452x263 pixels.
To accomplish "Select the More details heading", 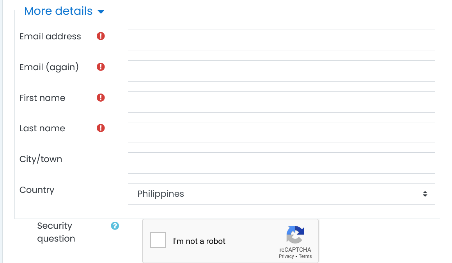I will tap(58, 11).
